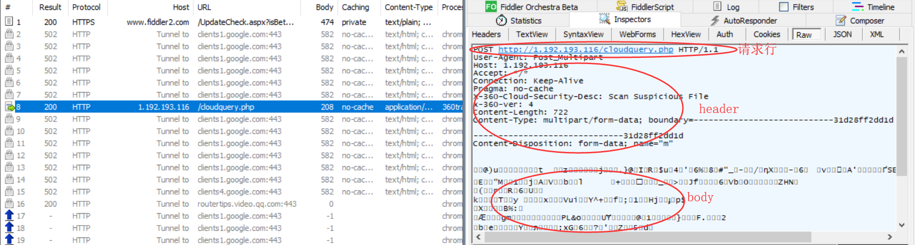The height and width of the screenshot is (245, 915).
Task: Select the Inspectors tab
Action: tap(625, 19)
